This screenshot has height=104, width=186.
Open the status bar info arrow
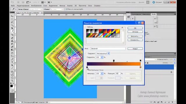(x=47, y=102)
